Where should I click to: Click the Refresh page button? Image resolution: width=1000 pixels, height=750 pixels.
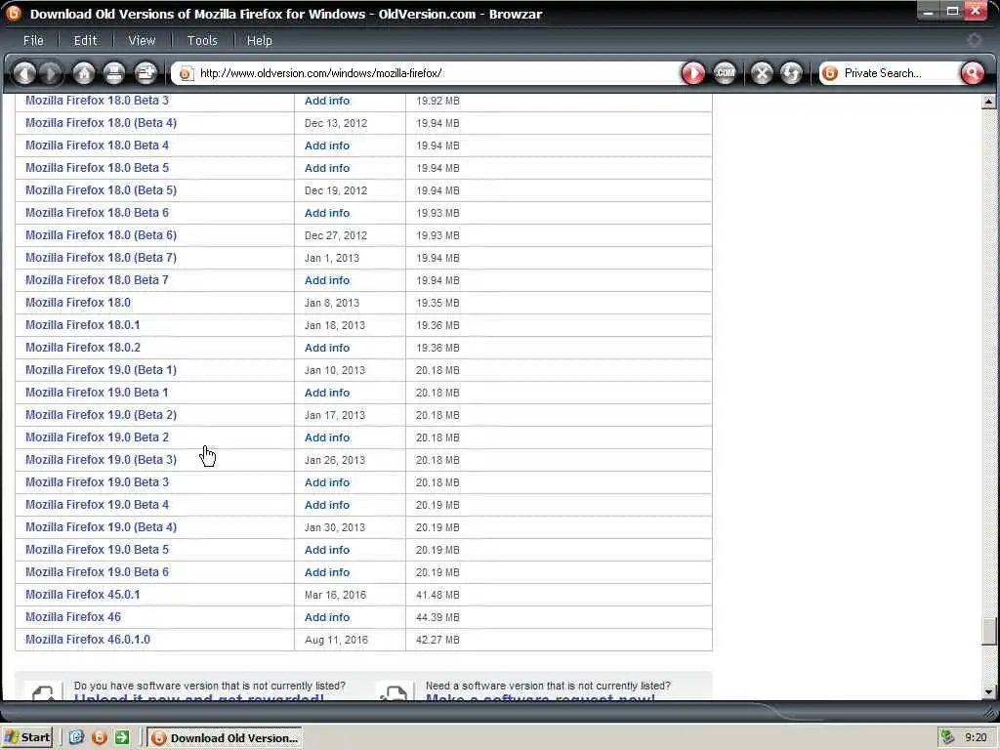pos(791,73)
